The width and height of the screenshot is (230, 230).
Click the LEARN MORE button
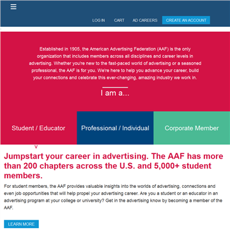21,224
